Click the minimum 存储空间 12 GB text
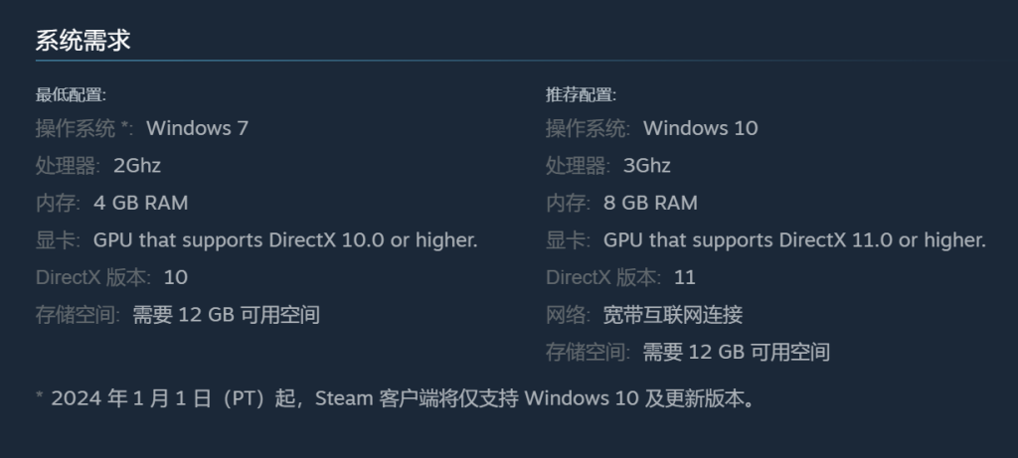The height and width of the screenshot is (458, 1018). point(227,315)
